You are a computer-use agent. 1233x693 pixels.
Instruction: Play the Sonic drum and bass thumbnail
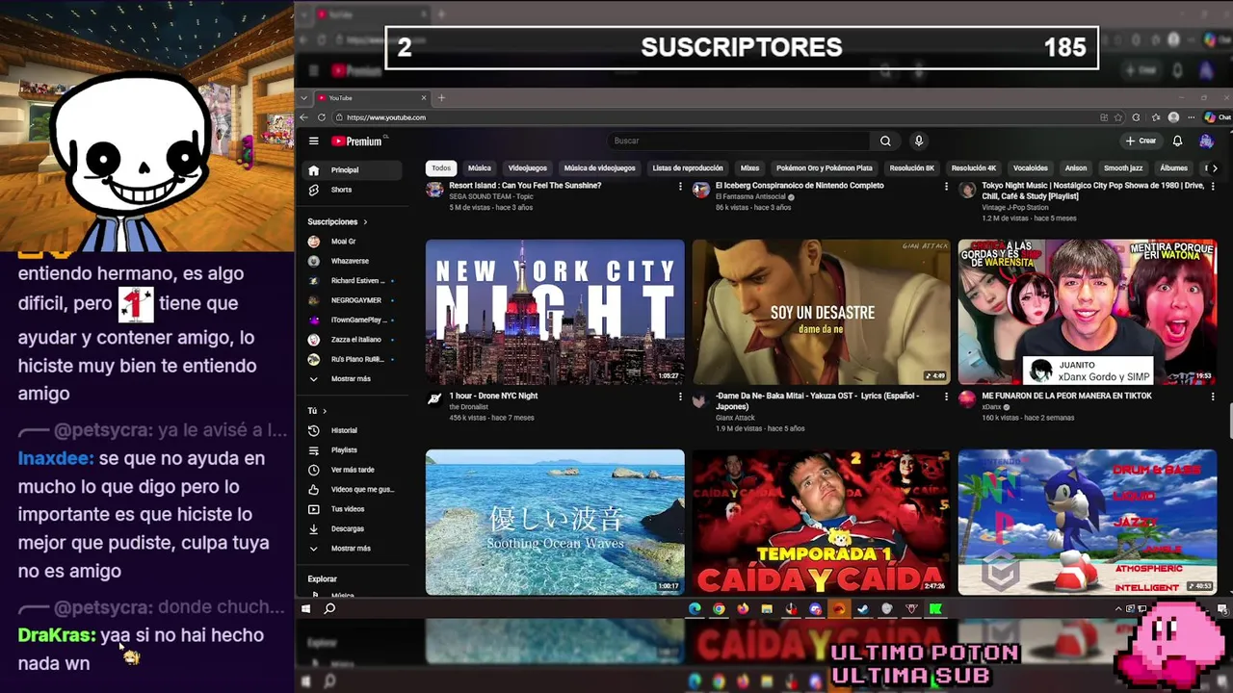point(1088,522)
